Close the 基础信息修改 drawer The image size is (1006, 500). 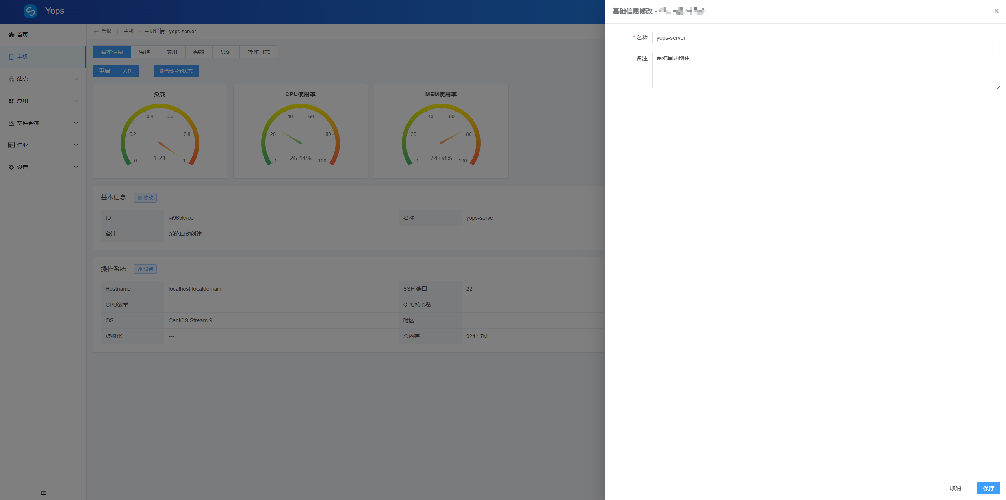[x=996, y=11]
